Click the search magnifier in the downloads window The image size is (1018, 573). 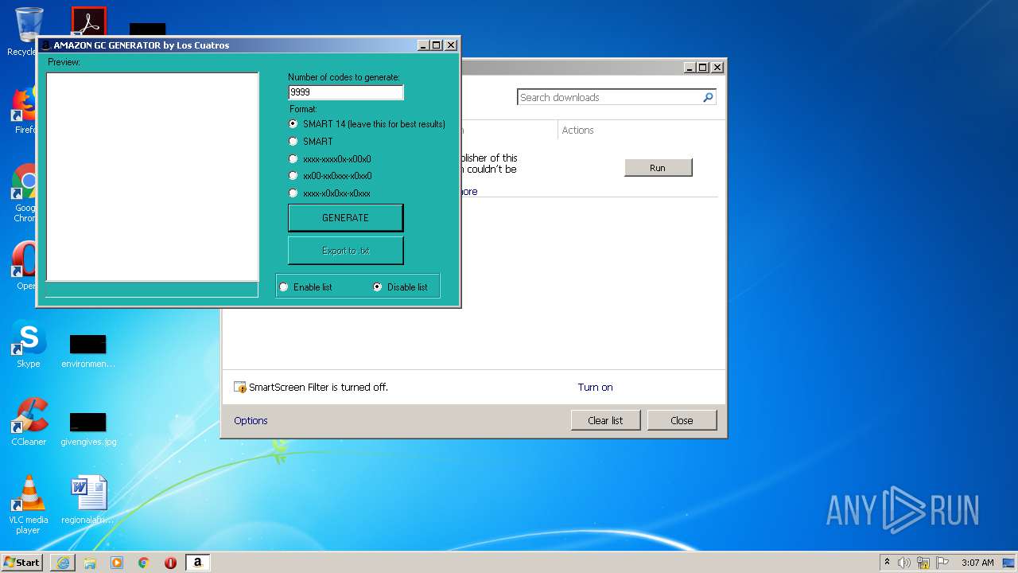[708, 97]
